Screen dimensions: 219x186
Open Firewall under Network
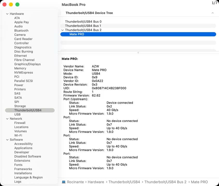[20, 123]
